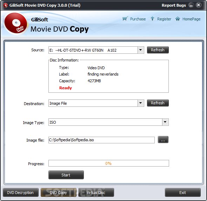Minimize the GiliSoft window
207x201 pixels.
click(191, 5)
